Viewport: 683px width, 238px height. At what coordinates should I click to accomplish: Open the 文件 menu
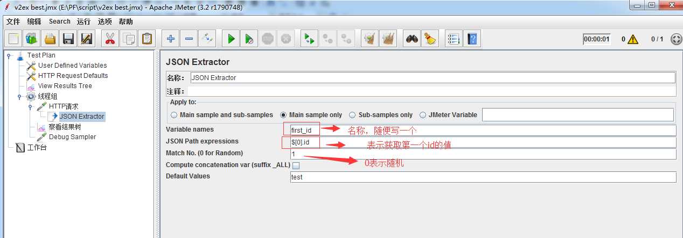click(x=13, y=21)
